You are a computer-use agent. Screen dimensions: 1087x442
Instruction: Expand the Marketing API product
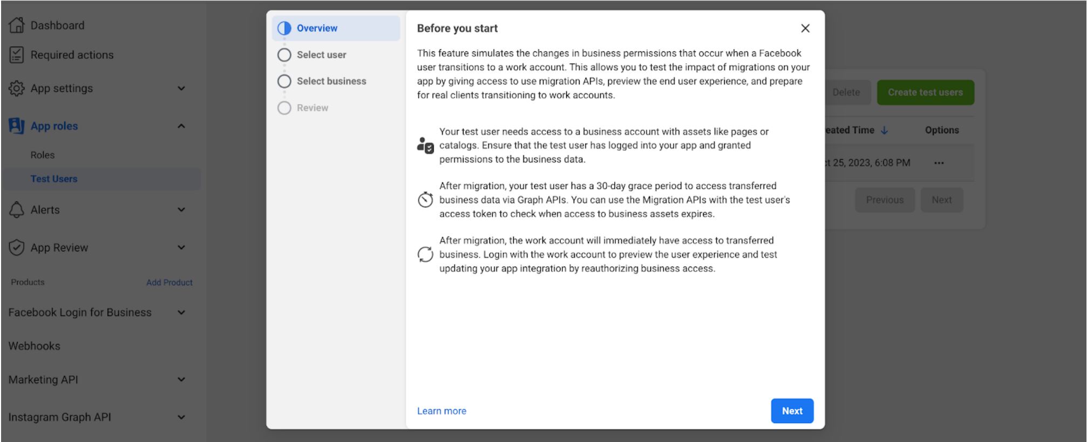click(x=181, y=379)
